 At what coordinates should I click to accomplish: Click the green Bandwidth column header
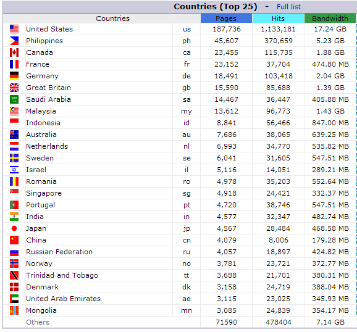[330, 19]
